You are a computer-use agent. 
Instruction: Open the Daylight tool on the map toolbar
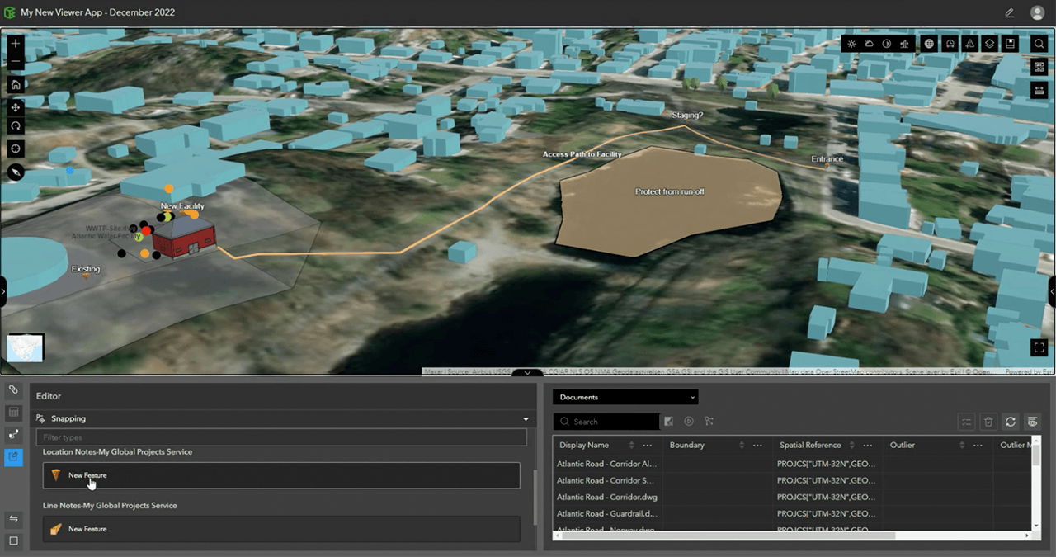(851, 44)
